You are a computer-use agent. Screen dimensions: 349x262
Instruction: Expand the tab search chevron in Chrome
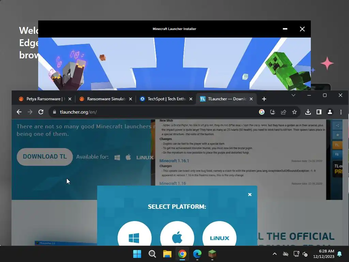pos(293,96)
